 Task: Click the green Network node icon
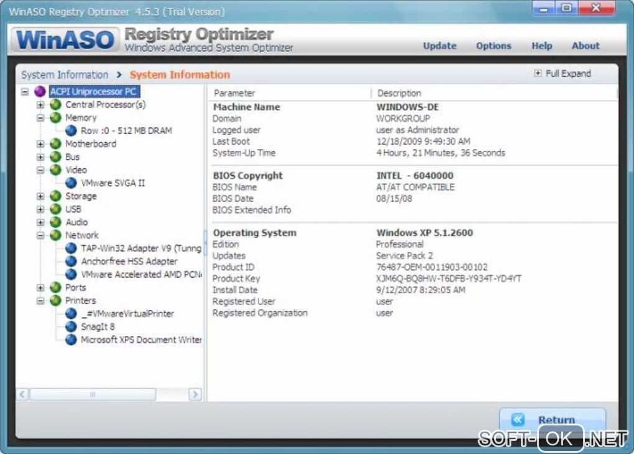click(x=55, y=235)
